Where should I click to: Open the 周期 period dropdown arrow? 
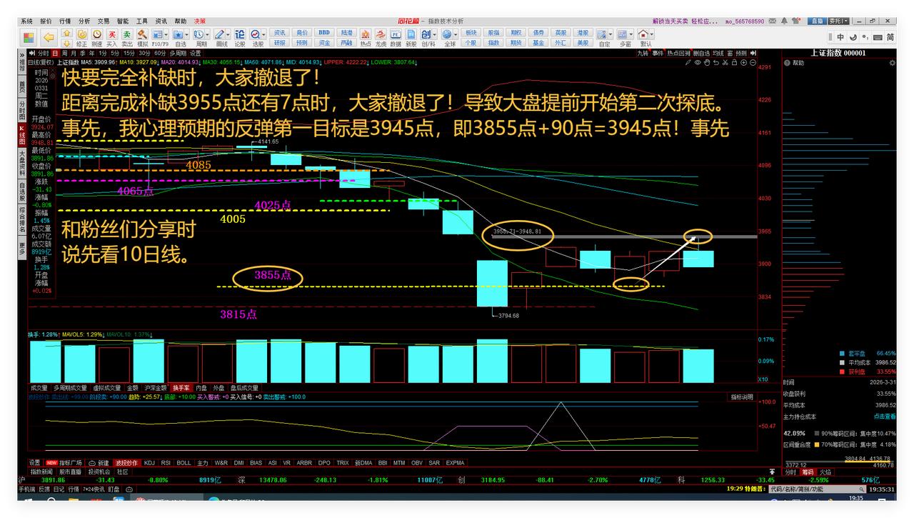point(208,34)
